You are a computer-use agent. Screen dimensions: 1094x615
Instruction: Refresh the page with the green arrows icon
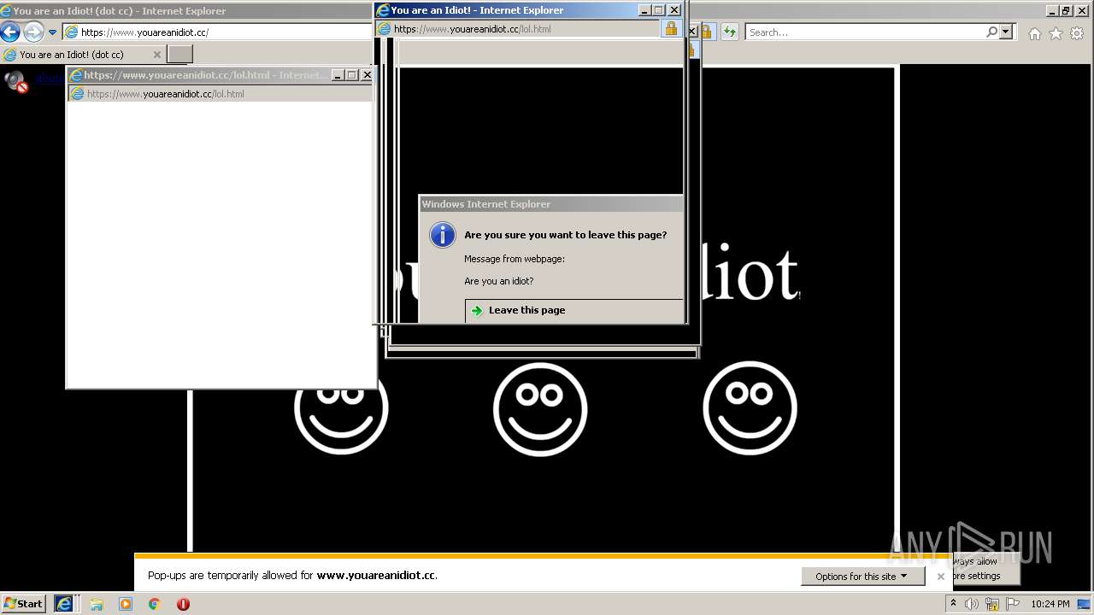click(729, 32)
